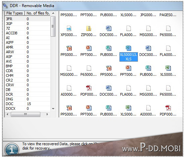Select the DOC row with 15 files

click(x=28, y=104)
